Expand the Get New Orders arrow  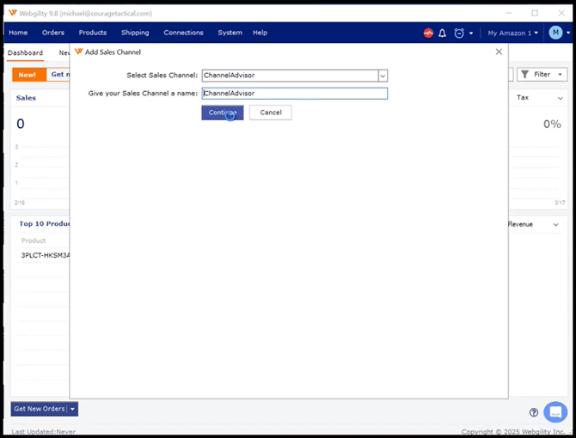[73, 409]
